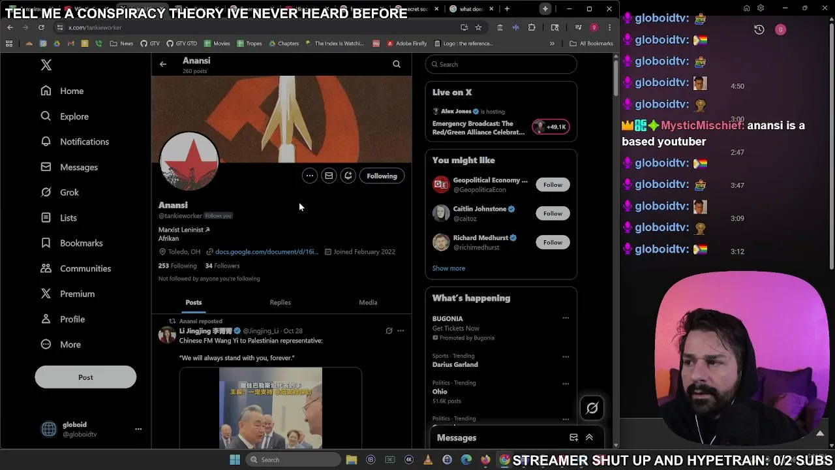
Task: Open Grok in the sidebar
Action: click(59, 193)
